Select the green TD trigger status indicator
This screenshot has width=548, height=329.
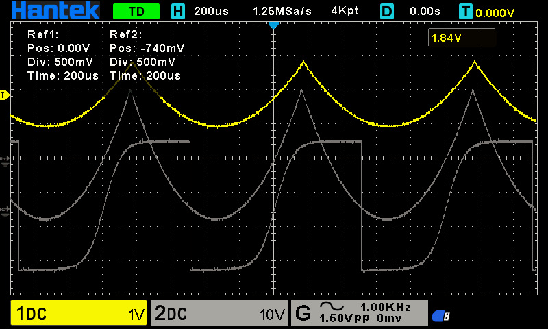tap(136, 12)
